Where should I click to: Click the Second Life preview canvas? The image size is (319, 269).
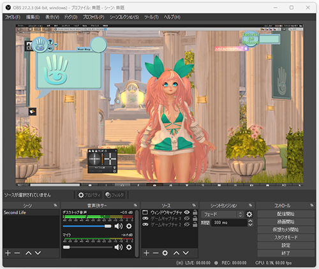coord(159,106)
